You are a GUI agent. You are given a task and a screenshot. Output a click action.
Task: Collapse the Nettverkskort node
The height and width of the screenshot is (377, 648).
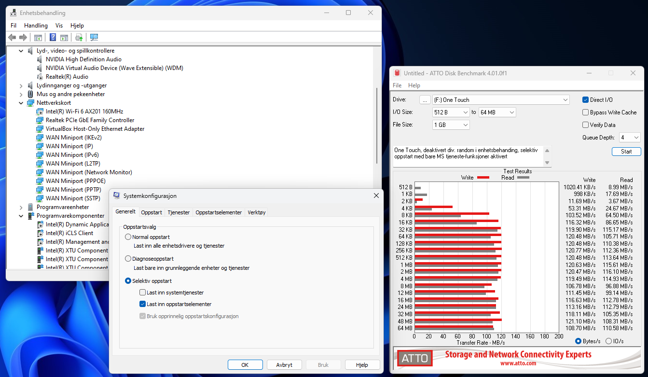(x=21, y=103)
